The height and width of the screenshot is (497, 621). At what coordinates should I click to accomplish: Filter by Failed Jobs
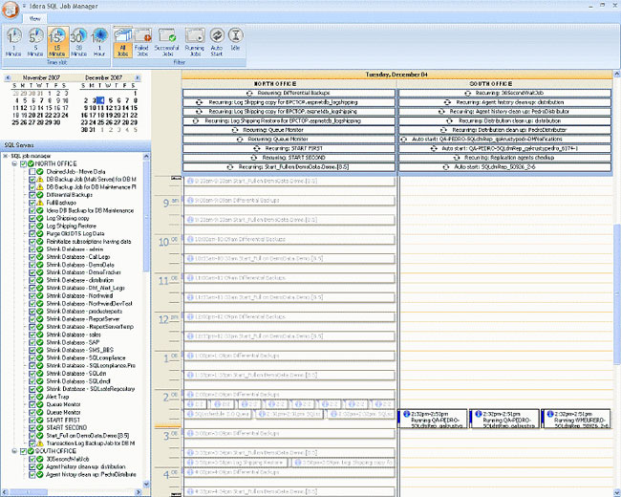pyautogui.click(x=141, y=42)
